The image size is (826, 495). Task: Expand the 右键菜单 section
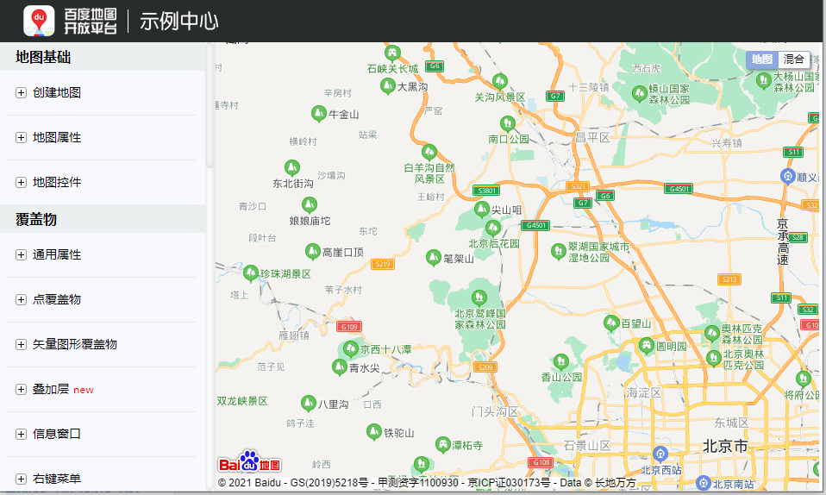point(21,479)
